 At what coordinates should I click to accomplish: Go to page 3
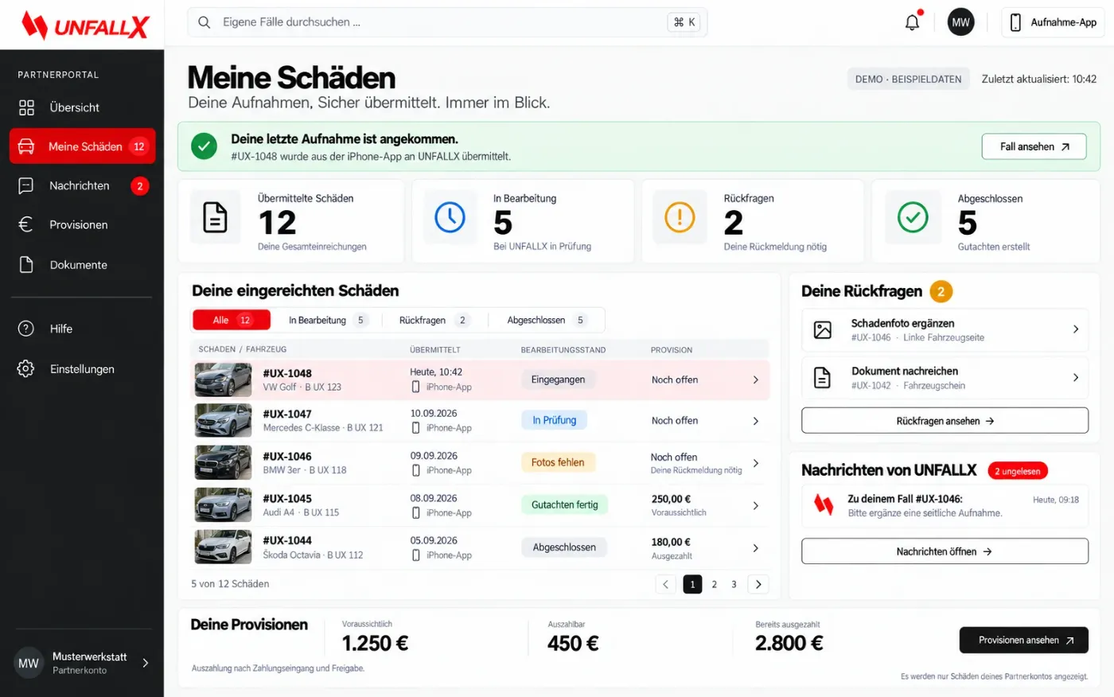click(x=734, y=584)
